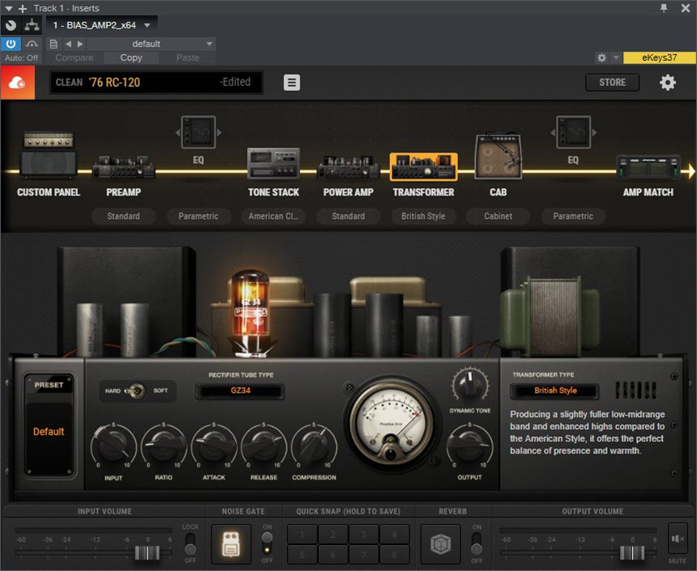Click the Compare button

point(75,58)
